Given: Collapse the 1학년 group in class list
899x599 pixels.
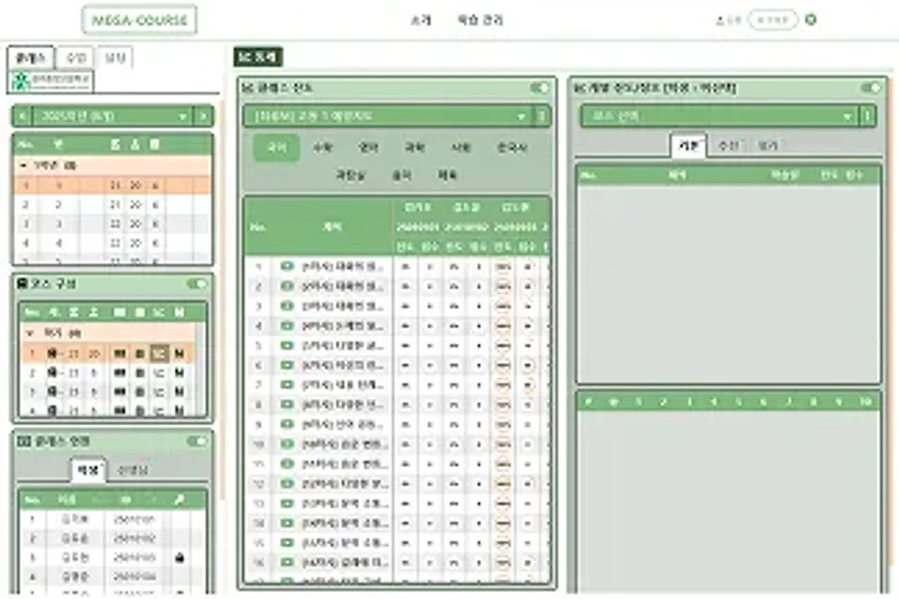Looking at the screenshot, I should tap(23, 166).
